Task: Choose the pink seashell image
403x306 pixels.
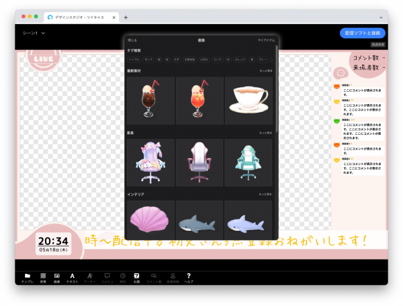Action: (150, 220)
